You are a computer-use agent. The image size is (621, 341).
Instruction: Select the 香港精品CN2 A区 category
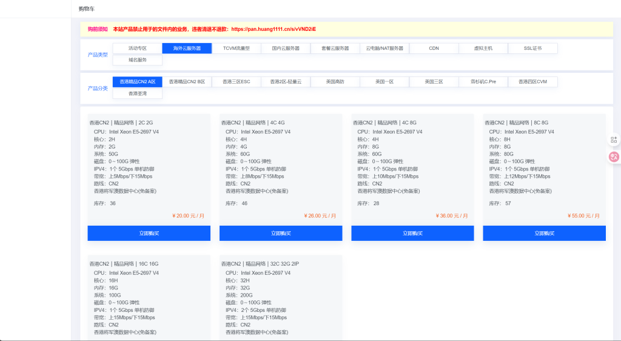tap(138, 81)
